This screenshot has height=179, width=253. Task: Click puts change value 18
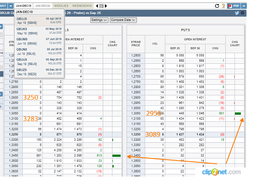[x=222, y=140]
